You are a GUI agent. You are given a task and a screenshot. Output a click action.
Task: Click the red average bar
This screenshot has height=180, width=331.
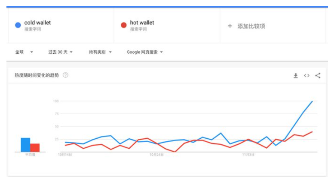(x=35, y=147)
